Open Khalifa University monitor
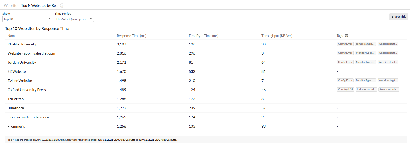410x144 pixels. (x=22, y=44)
